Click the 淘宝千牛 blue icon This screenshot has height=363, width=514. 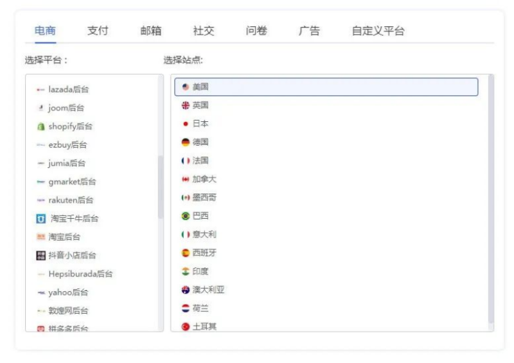click(40, 219)
